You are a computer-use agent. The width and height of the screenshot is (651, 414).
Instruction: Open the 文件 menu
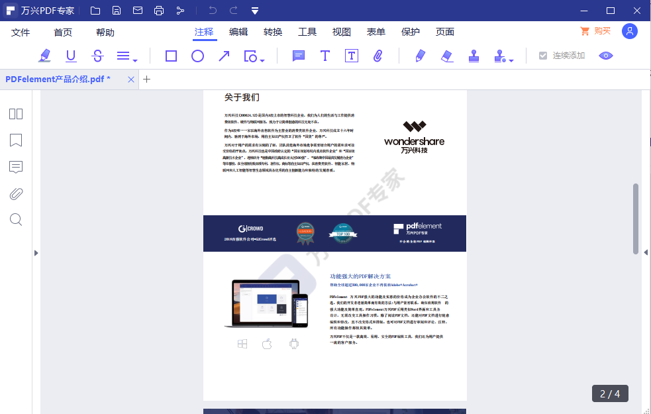(x=21, y=32)
